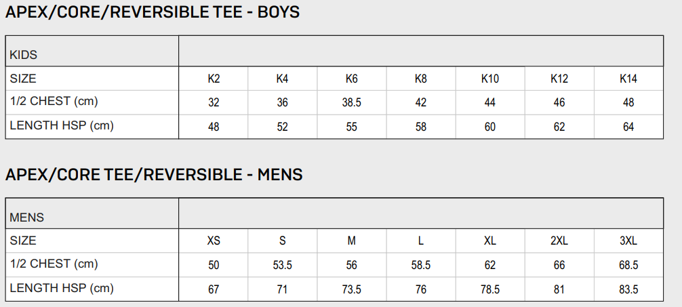Viewport: 682px width, 307px height.
Task: Select the K14 size column header
Action: (628, 79)
